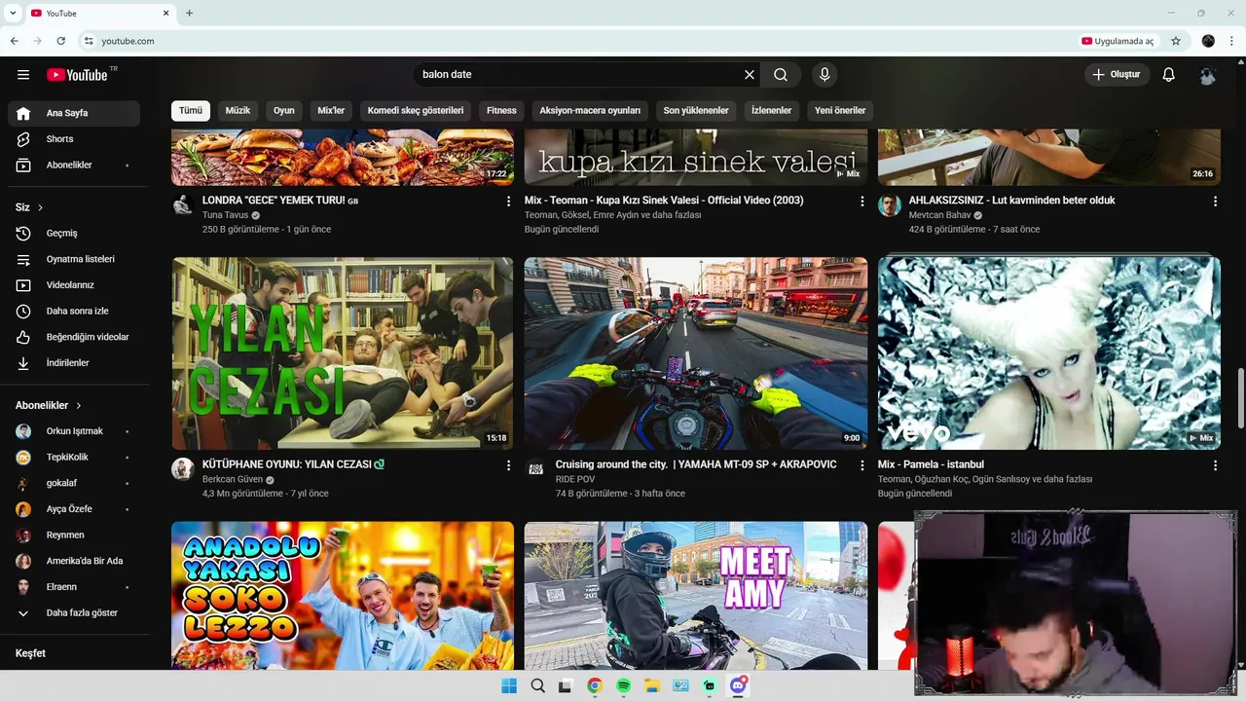The image size is (1246, 701).
Task: Select the İzlenenler chip
Action: pos(771,110)
